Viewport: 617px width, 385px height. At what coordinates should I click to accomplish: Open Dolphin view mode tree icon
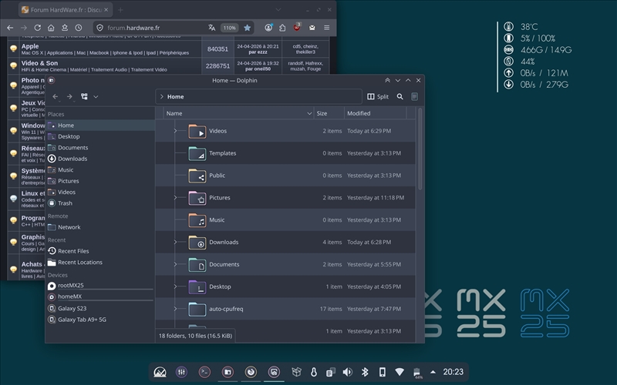click(x=84, y=96)
